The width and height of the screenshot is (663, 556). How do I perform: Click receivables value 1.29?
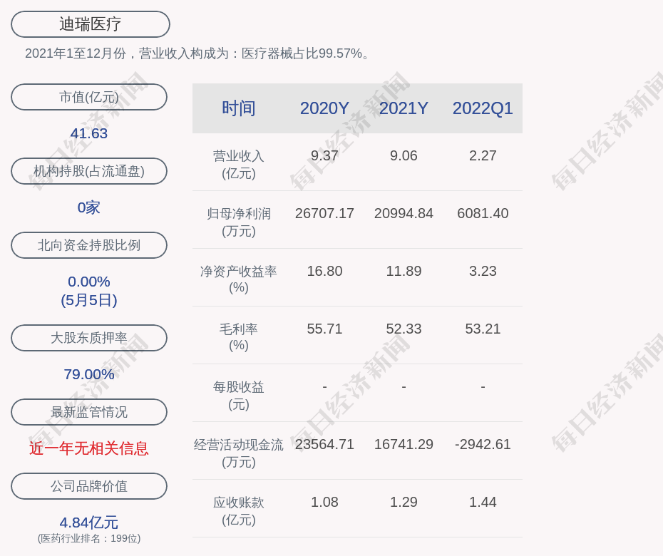point(404,502)
